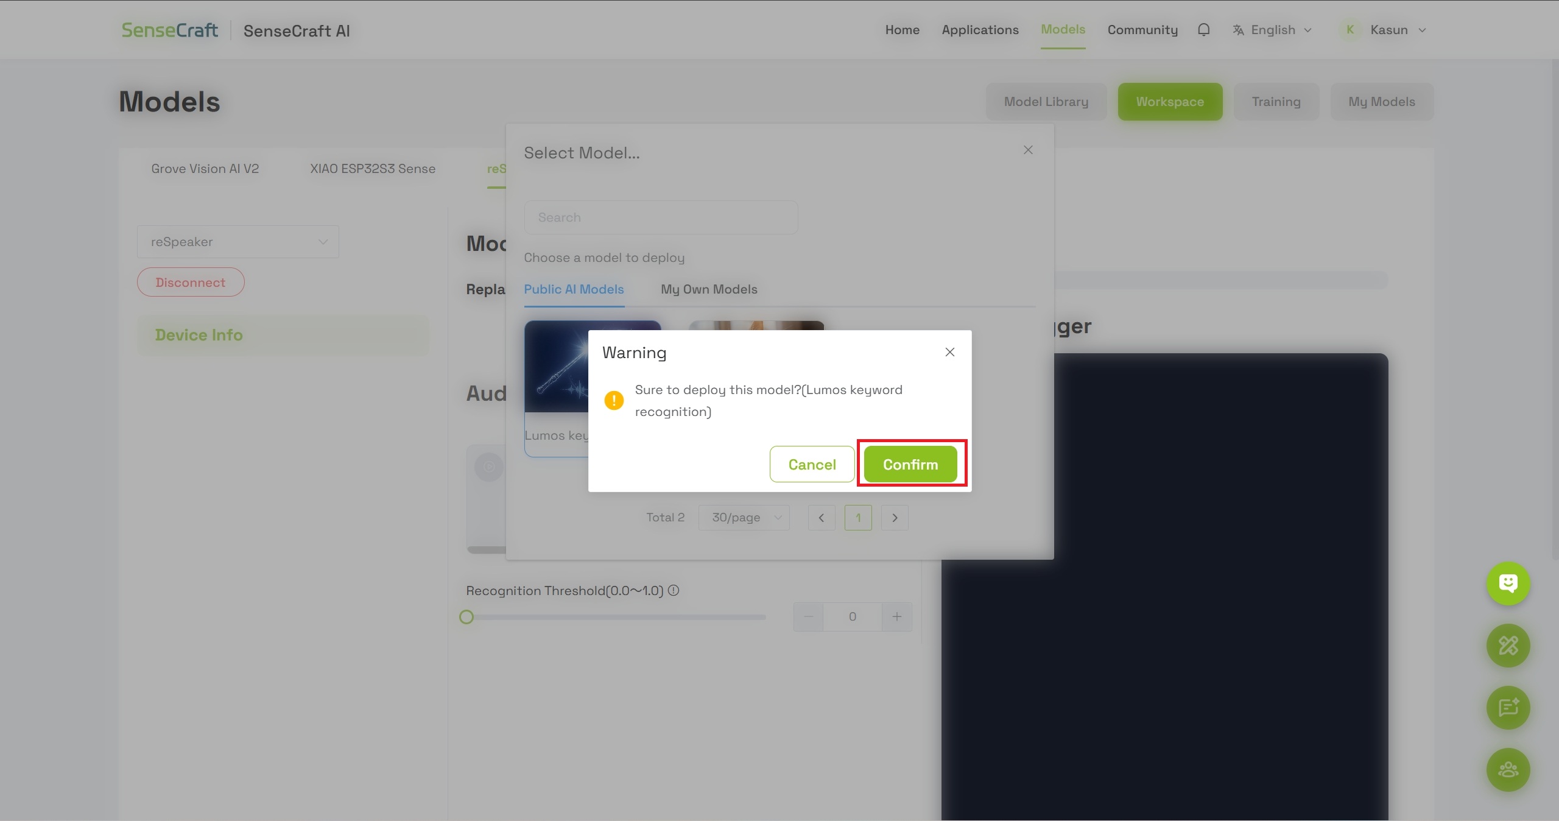Open the My Models button
The width and height of the screenshot is (1559, 821).
pyautogui.click(x=1381, y=102)
